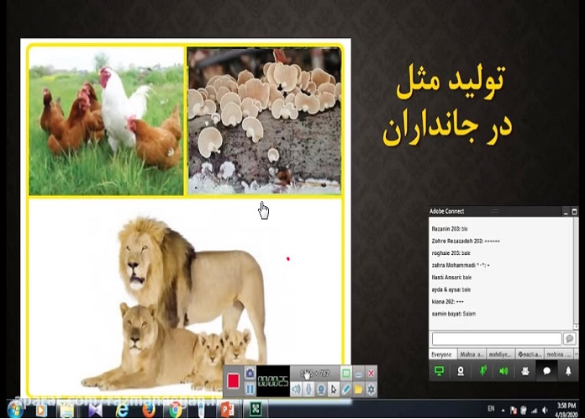Click chat message from ayda & aysa
585x419 pixels.
451,289
